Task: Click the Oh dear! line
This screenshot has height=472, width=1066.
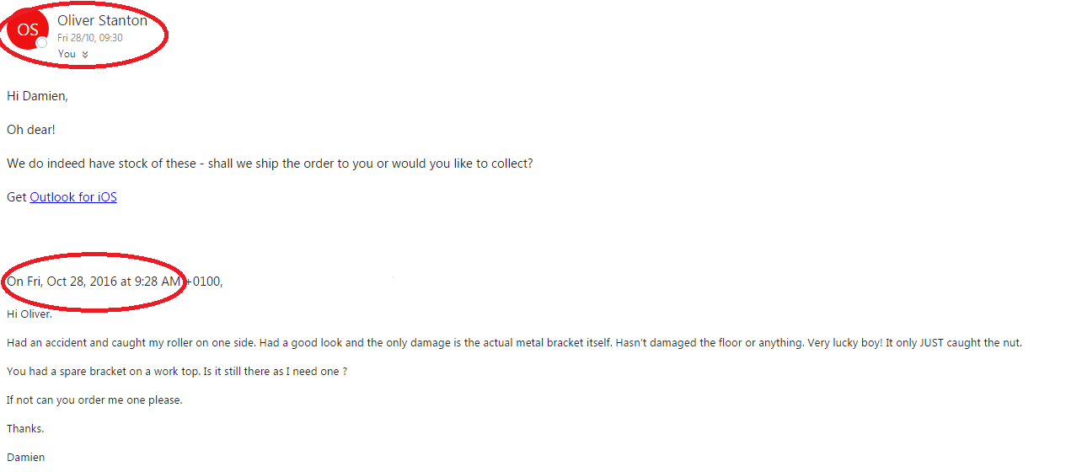Action: [31, 130]
